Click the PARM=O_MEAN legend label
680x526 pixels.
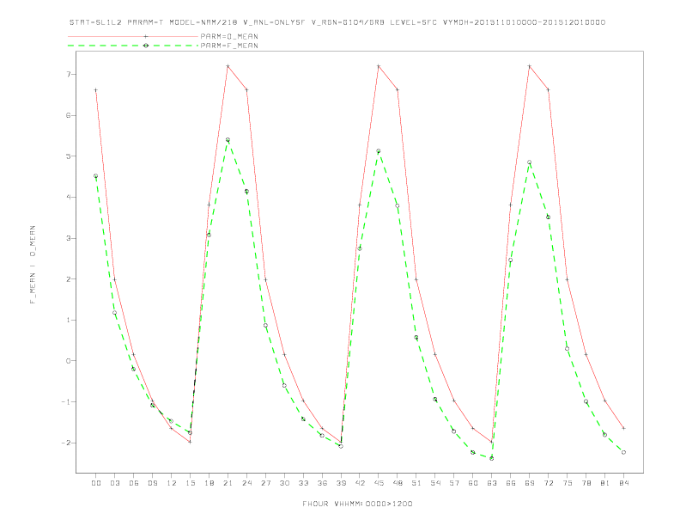pyautogui.click(x=229, y=36)
